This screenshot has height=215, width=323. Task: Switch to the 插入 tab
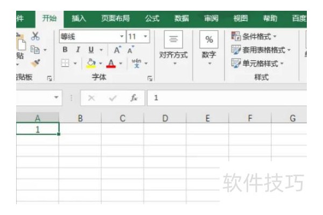79,18
